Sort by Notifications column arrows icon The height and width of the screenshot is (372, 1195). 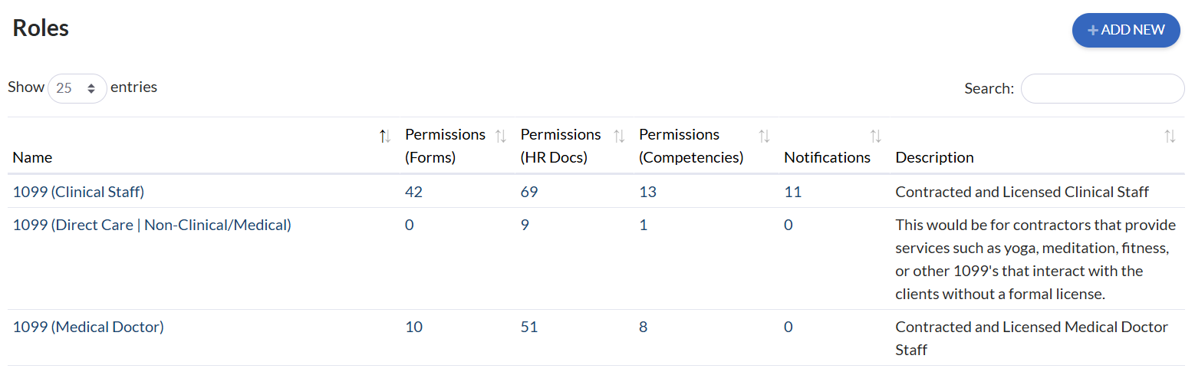point(875,137)
